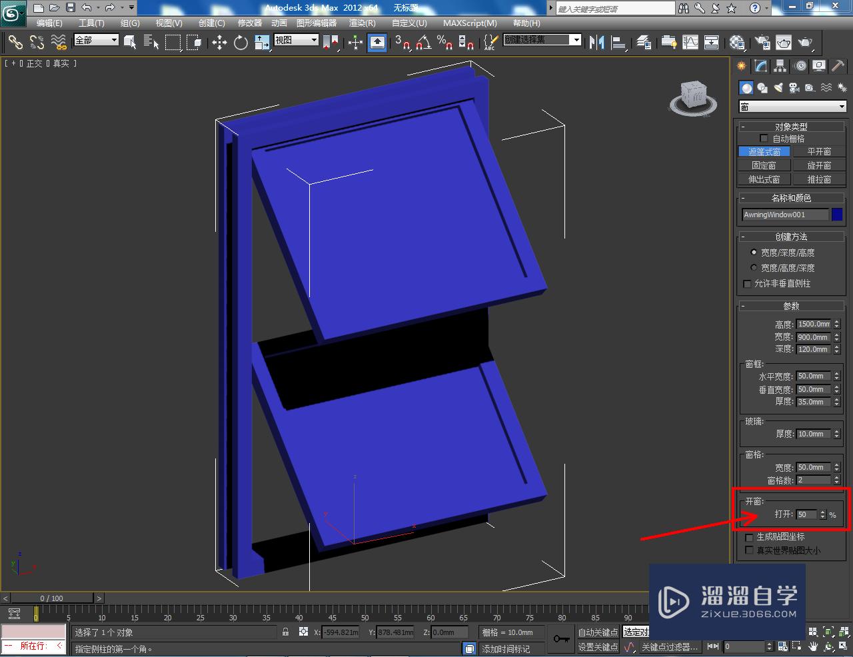Click Bind to Space Warp icon
Image resolution: width=853 pixels, height=657 pixels.
click(59, 43)
